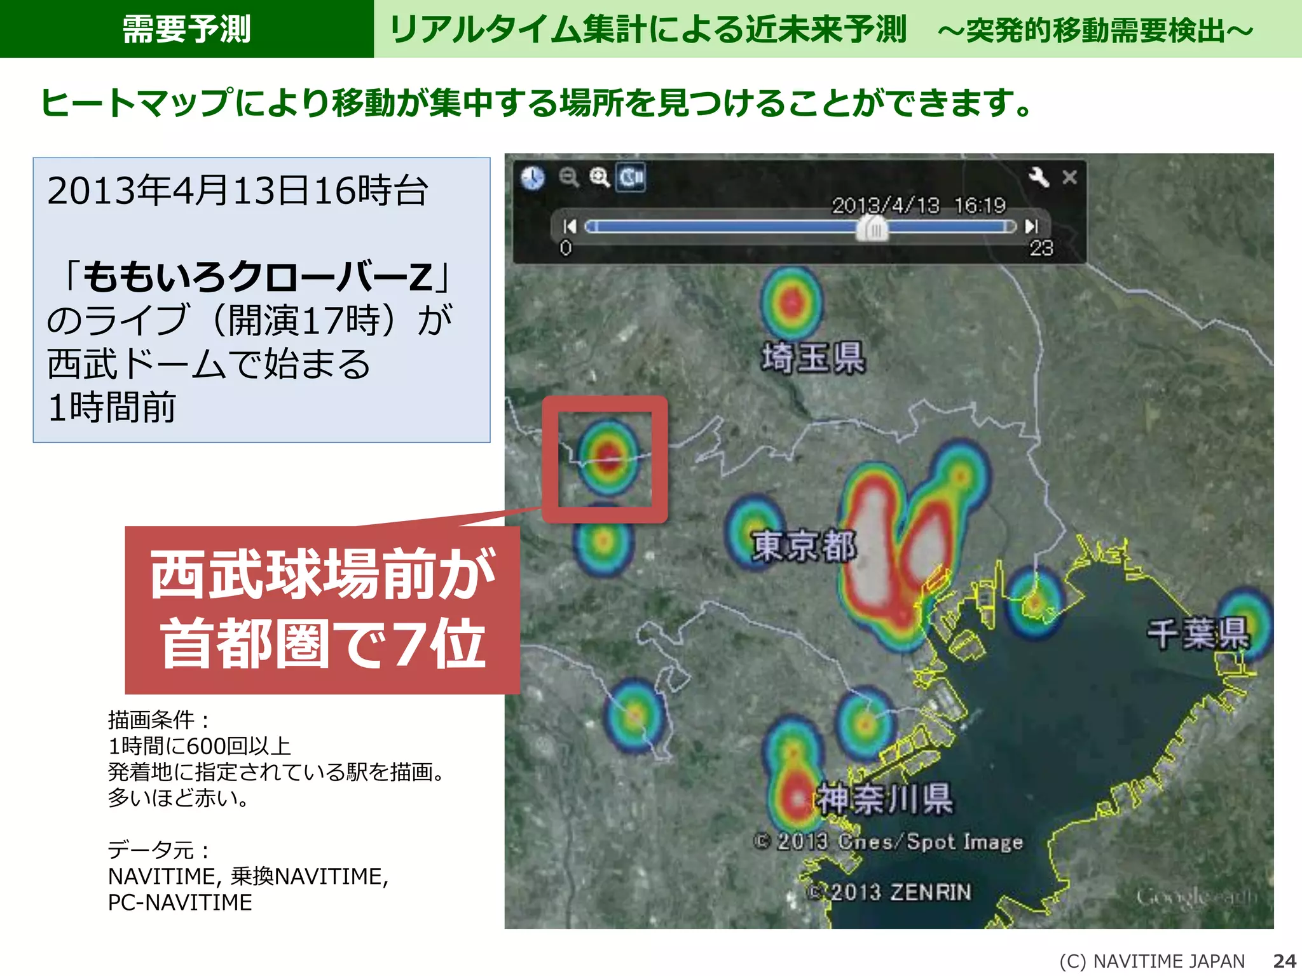The height and width of the screenshot is (976, 1302).
Task: Close the time slider panel with the X
Action: tap(1069, 177)
